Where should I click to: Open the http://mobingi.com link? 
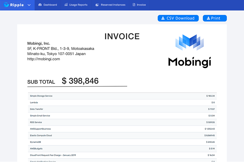(44, 59)
